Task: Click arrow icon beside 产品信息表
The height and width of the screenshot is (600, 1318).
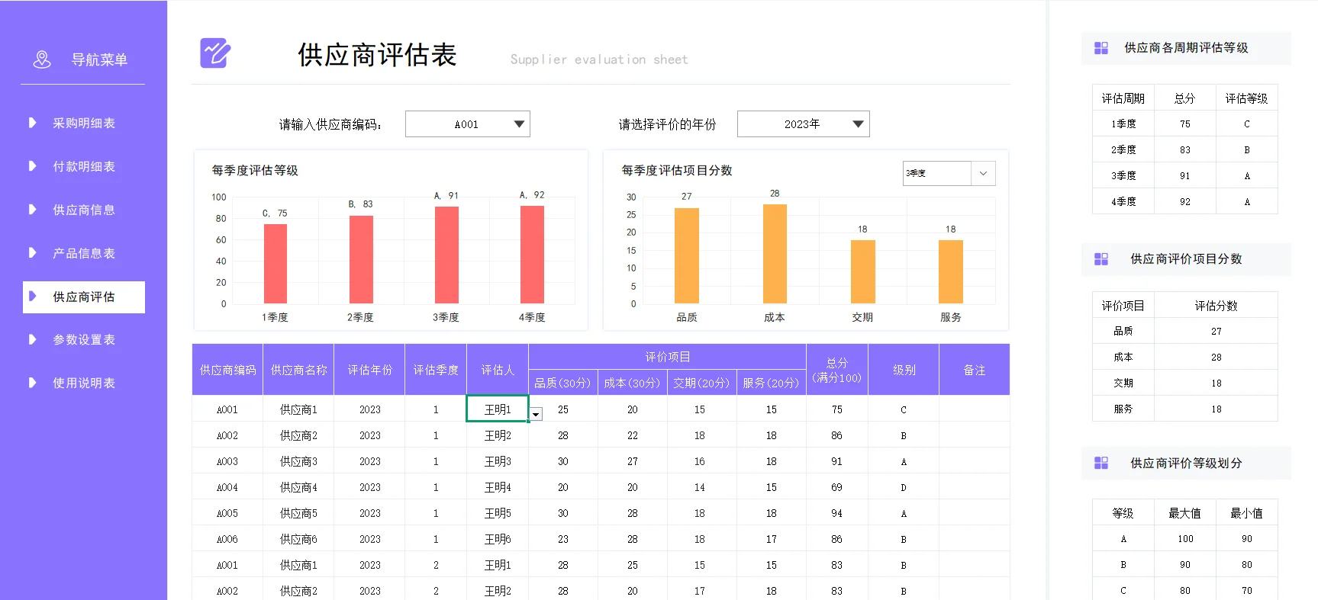Action: pos(32,253)
